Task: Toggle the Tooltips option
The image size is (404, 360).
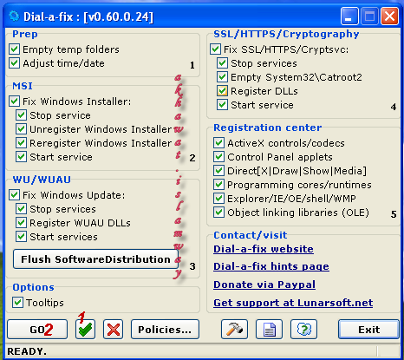Action: pos(17,303)
